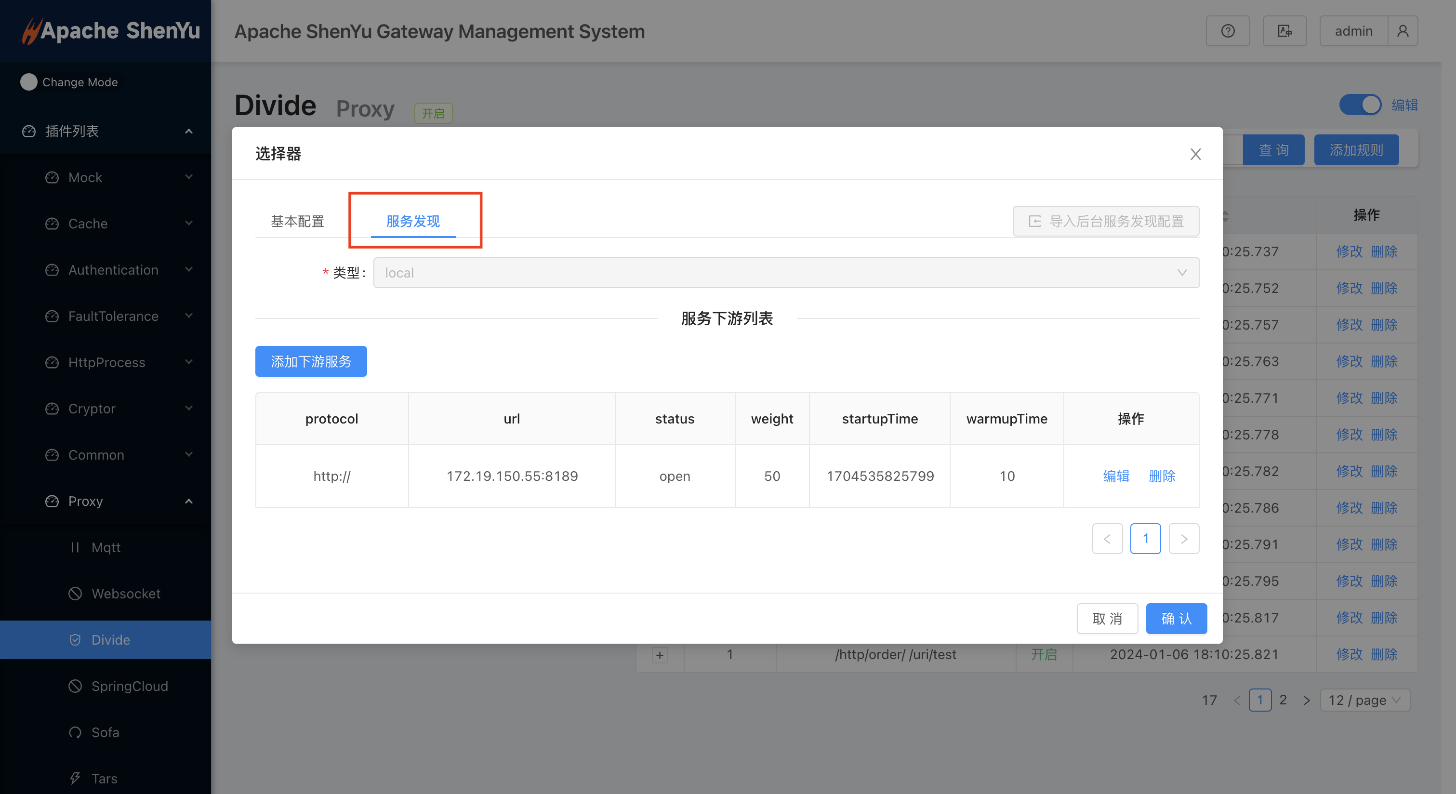This screenshot has width=1456, height=794.
Task: Click the Sofa plugin icon
Action: tap(75, 732)
